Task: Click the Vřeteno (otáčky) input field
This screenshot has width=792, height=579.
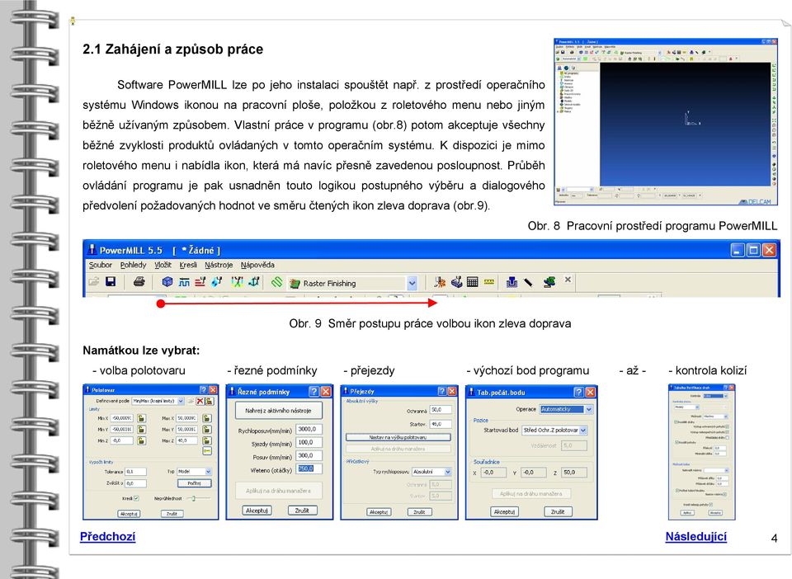Action: pyautogui.click(x=309, y=469)
